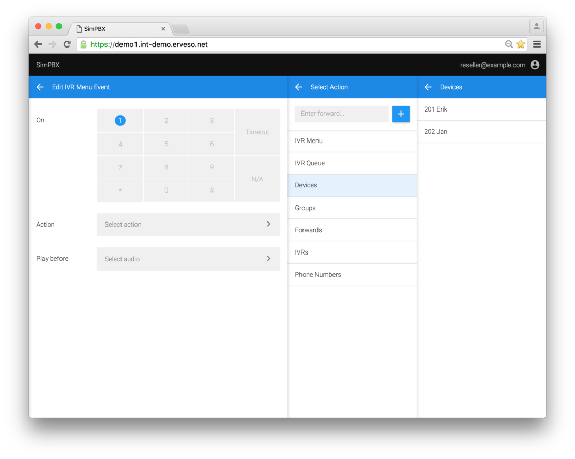The width and height of the screenshot is (575, 459).
Task: Open the Select action chooser
Action: tap(189, 225)
